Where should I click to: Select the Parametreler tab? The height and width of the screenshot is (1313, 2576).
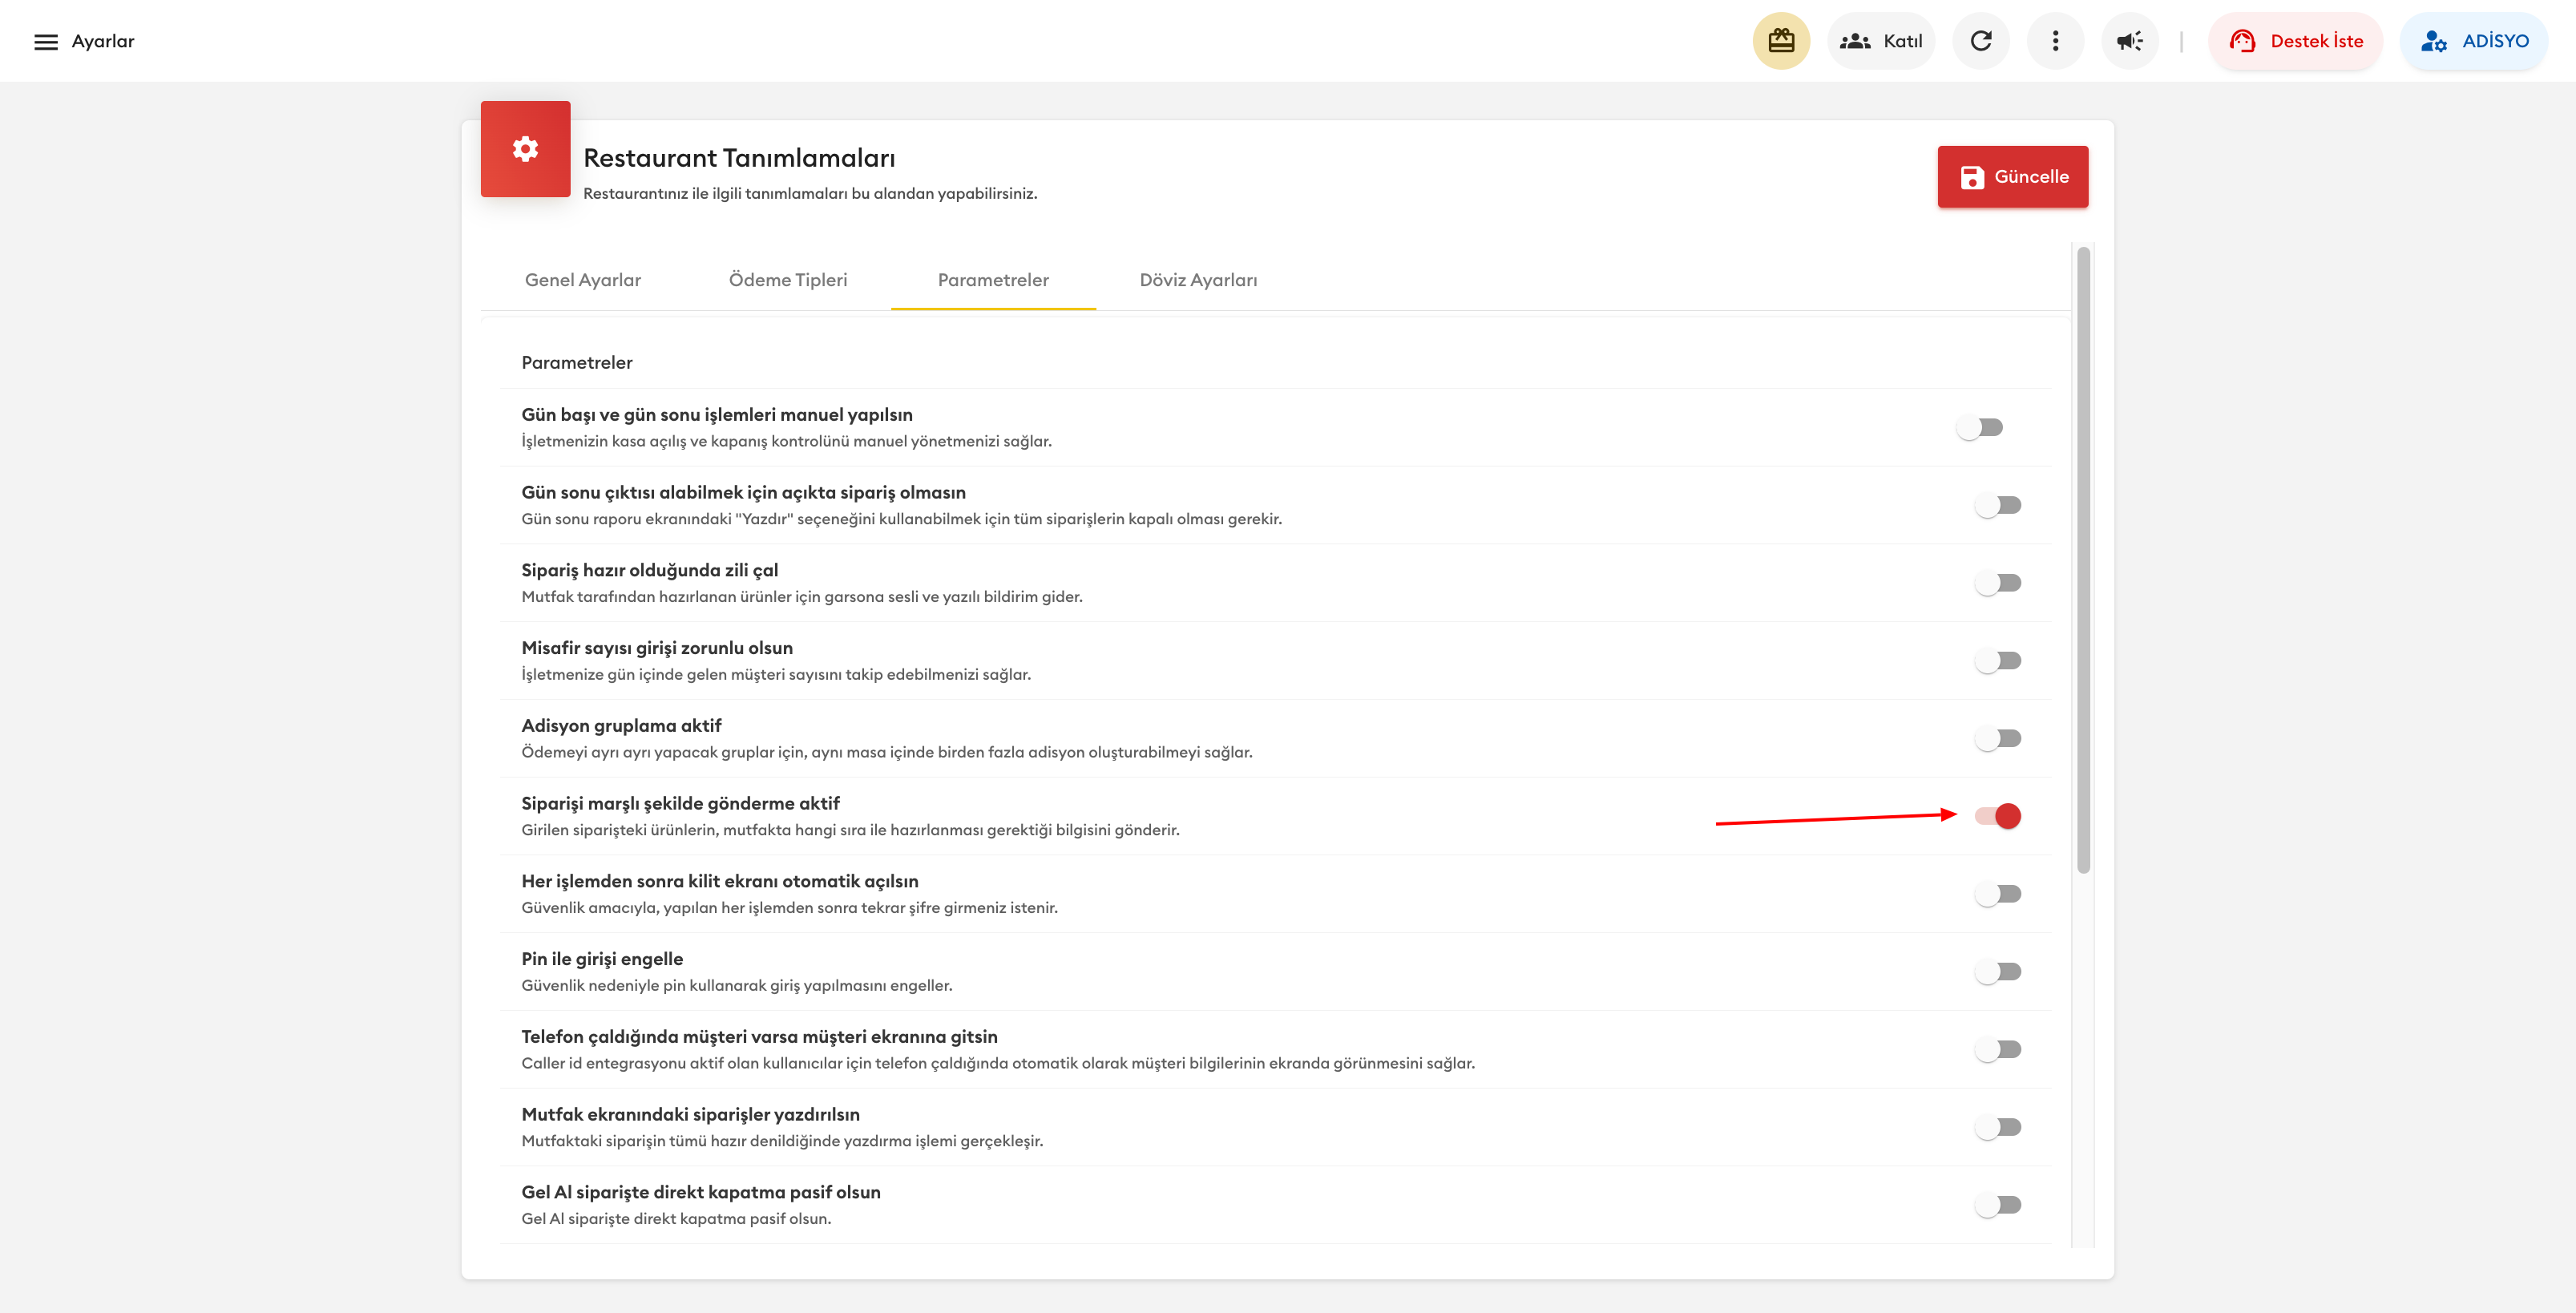[x=993, y=280]
